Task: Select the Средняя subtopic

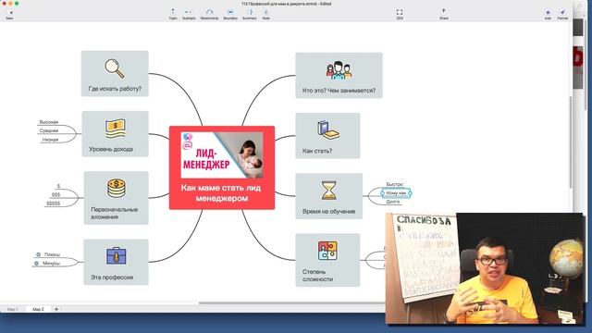Action: tap(49, 130)
